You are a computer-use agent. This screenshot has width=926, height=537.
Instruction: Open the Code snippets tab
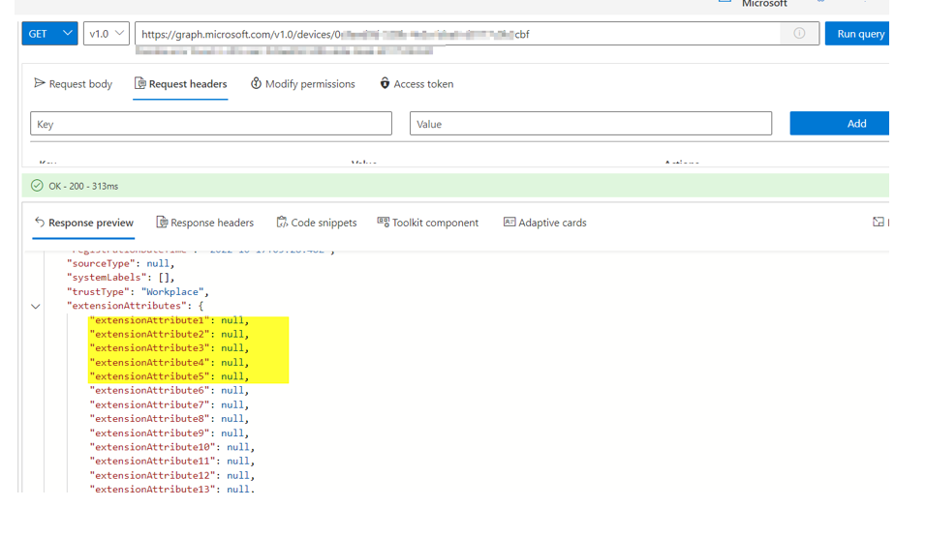pos(317,223)
